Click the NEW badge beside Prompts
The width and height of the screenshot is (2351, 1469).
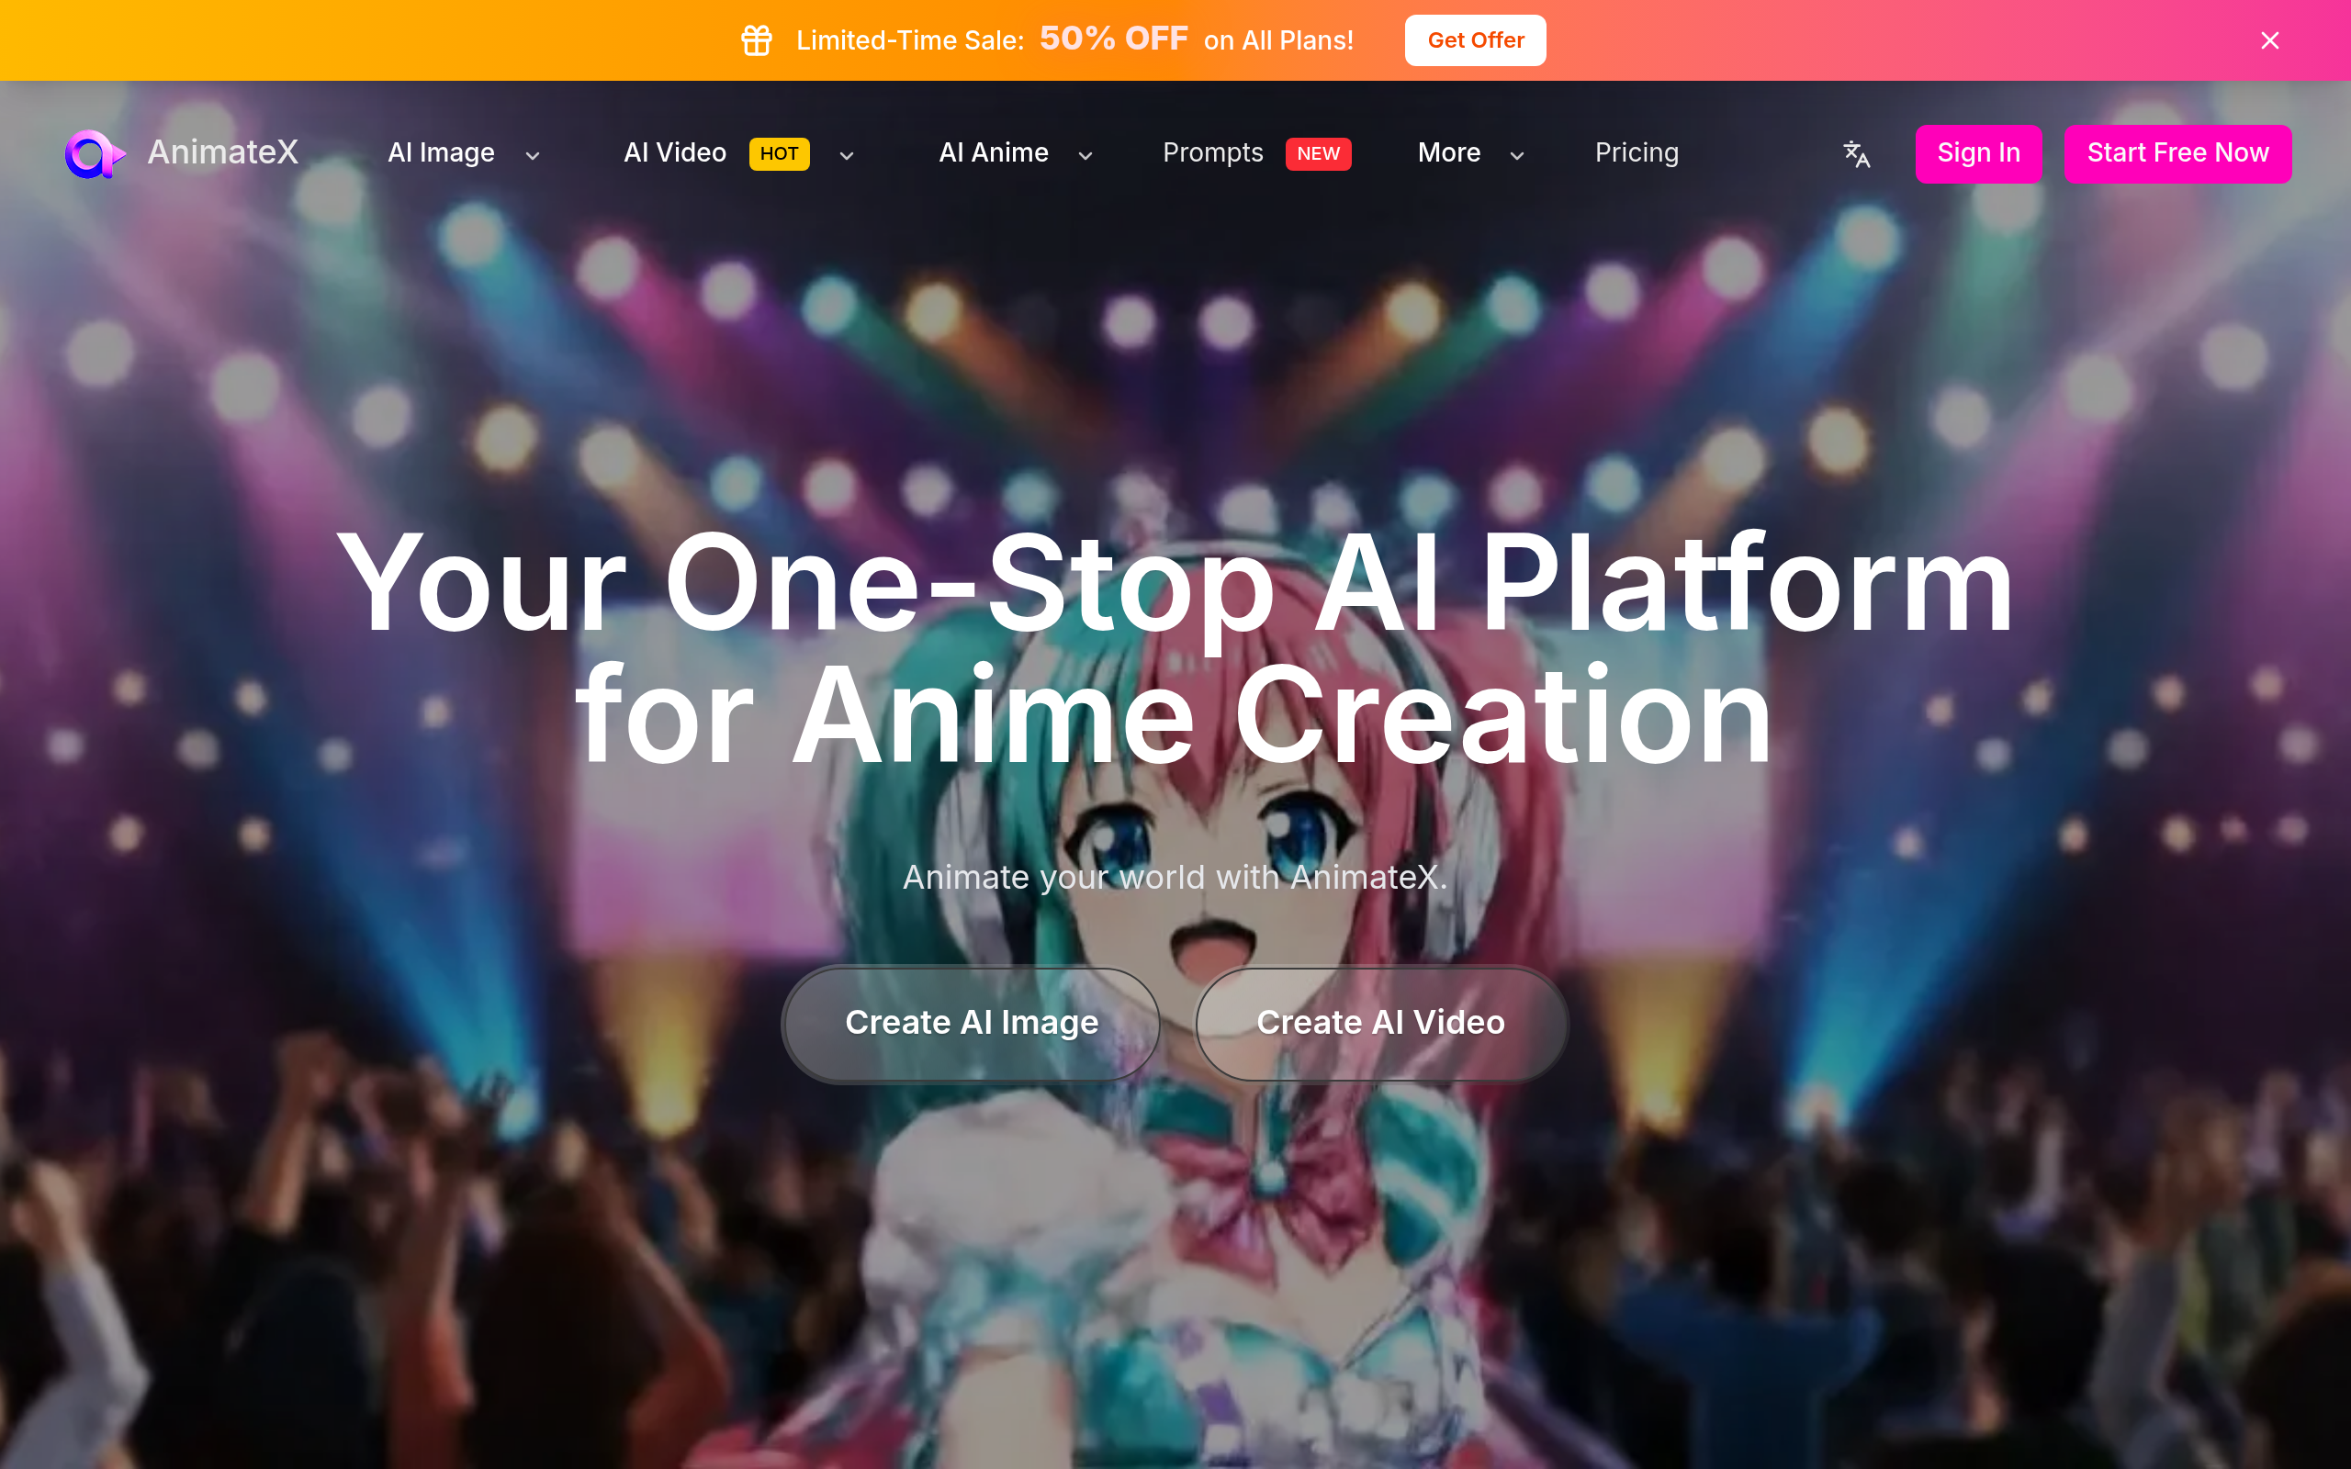coord(1319,153)
